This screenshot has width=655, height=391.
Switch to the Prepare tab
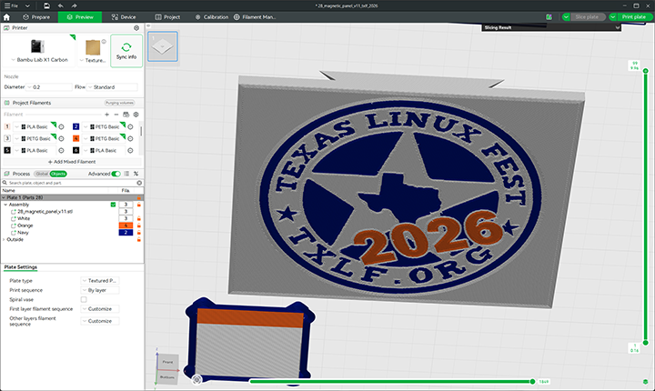tap(36, 17)
